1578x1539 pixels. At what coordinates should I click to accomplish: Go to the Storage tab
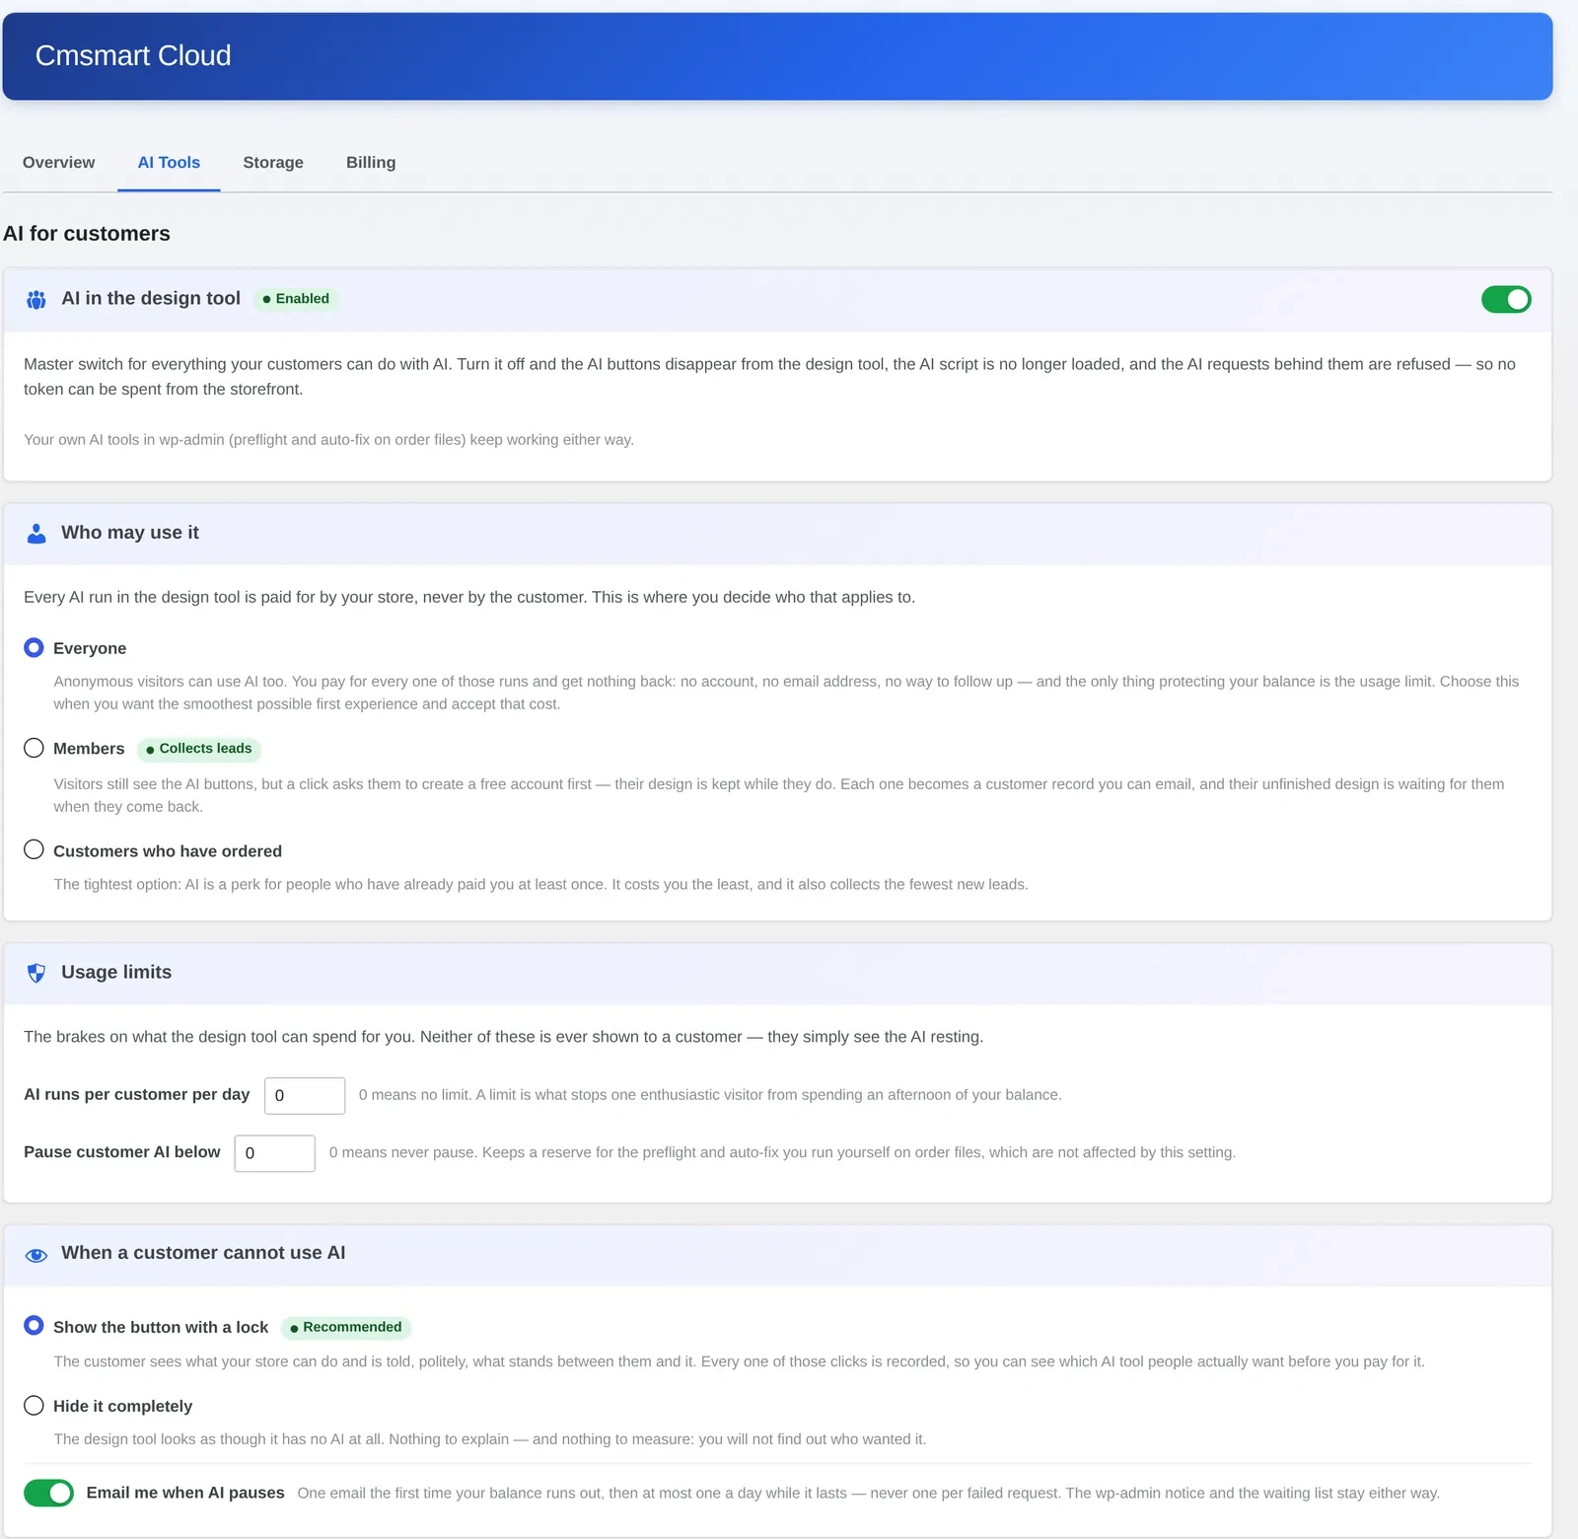point(273,163)
